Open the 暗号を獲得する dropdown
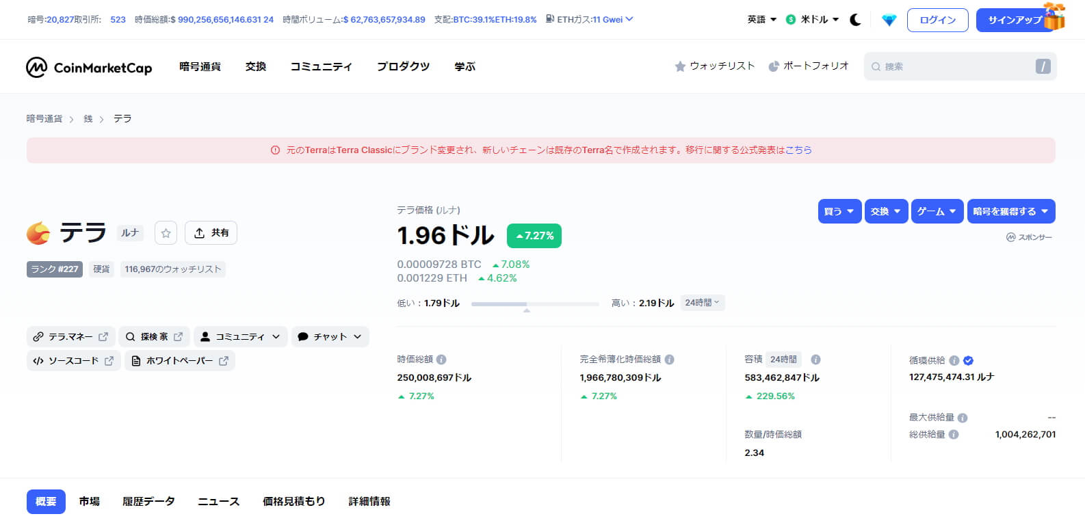The height and width of the screenshot is (525, 1085). 1011,211
